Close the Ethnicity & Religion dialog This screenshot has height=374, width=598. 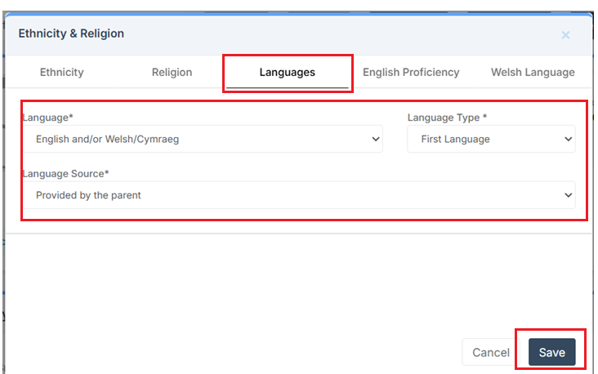(x=565, y=35)
